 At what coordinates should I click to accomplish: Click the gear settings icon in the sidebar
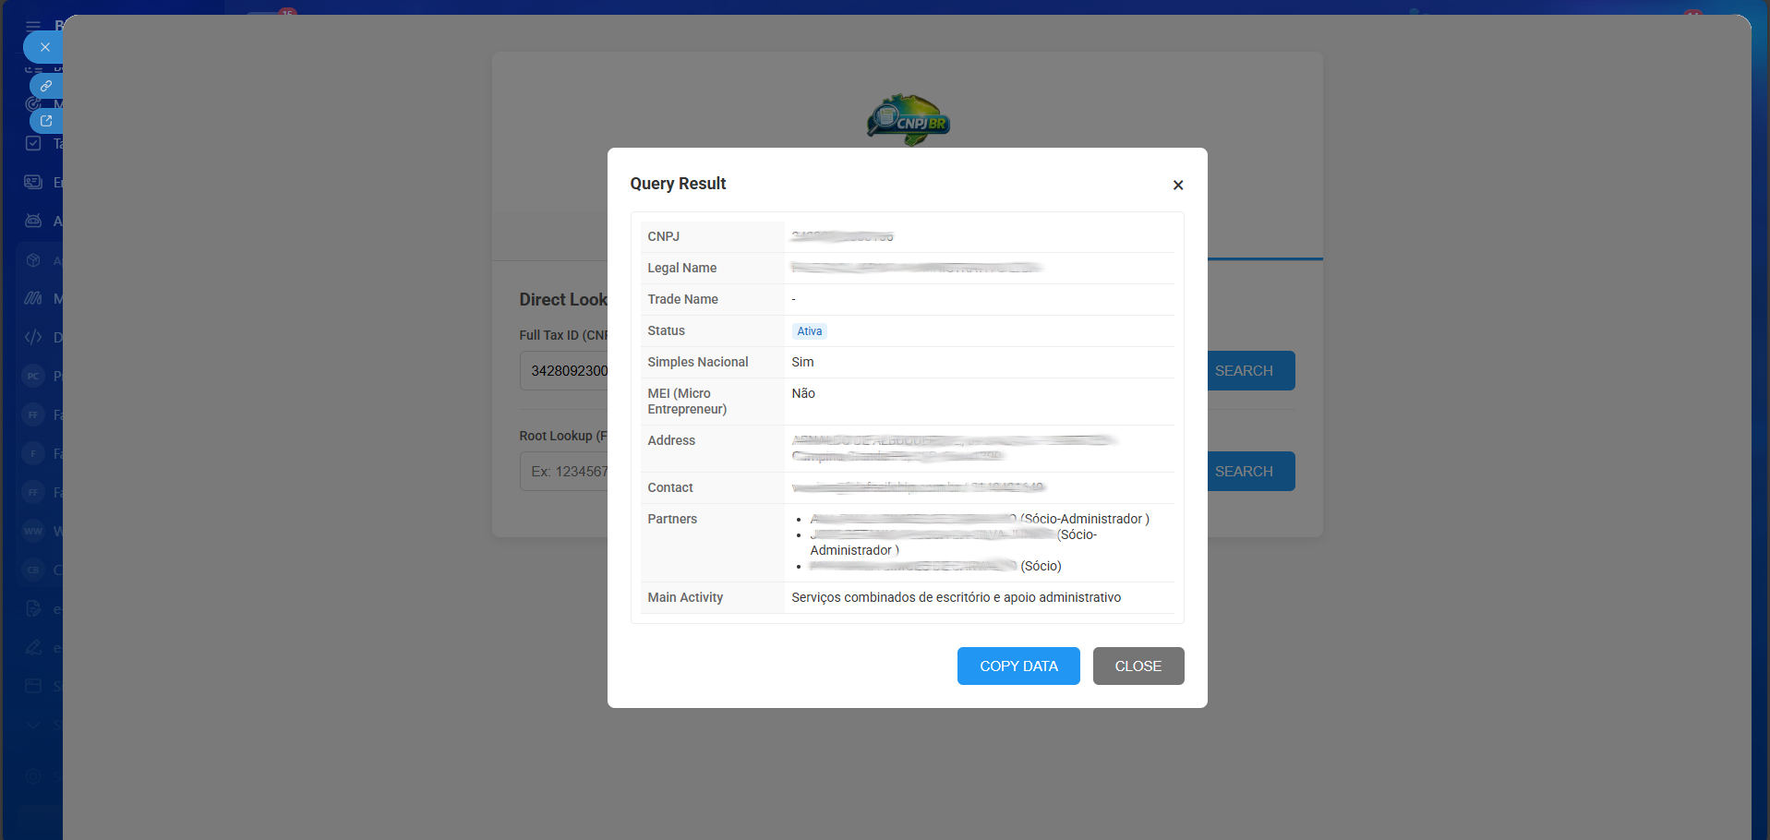(x=33, y=776)
